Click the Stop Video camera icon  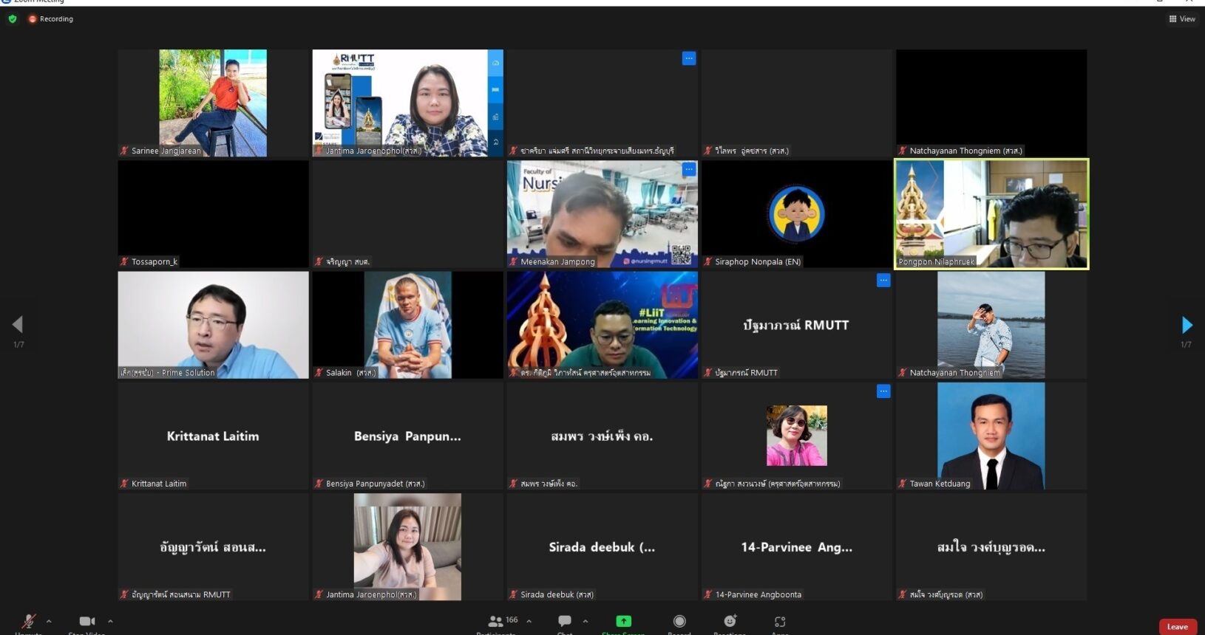[87, 621]
